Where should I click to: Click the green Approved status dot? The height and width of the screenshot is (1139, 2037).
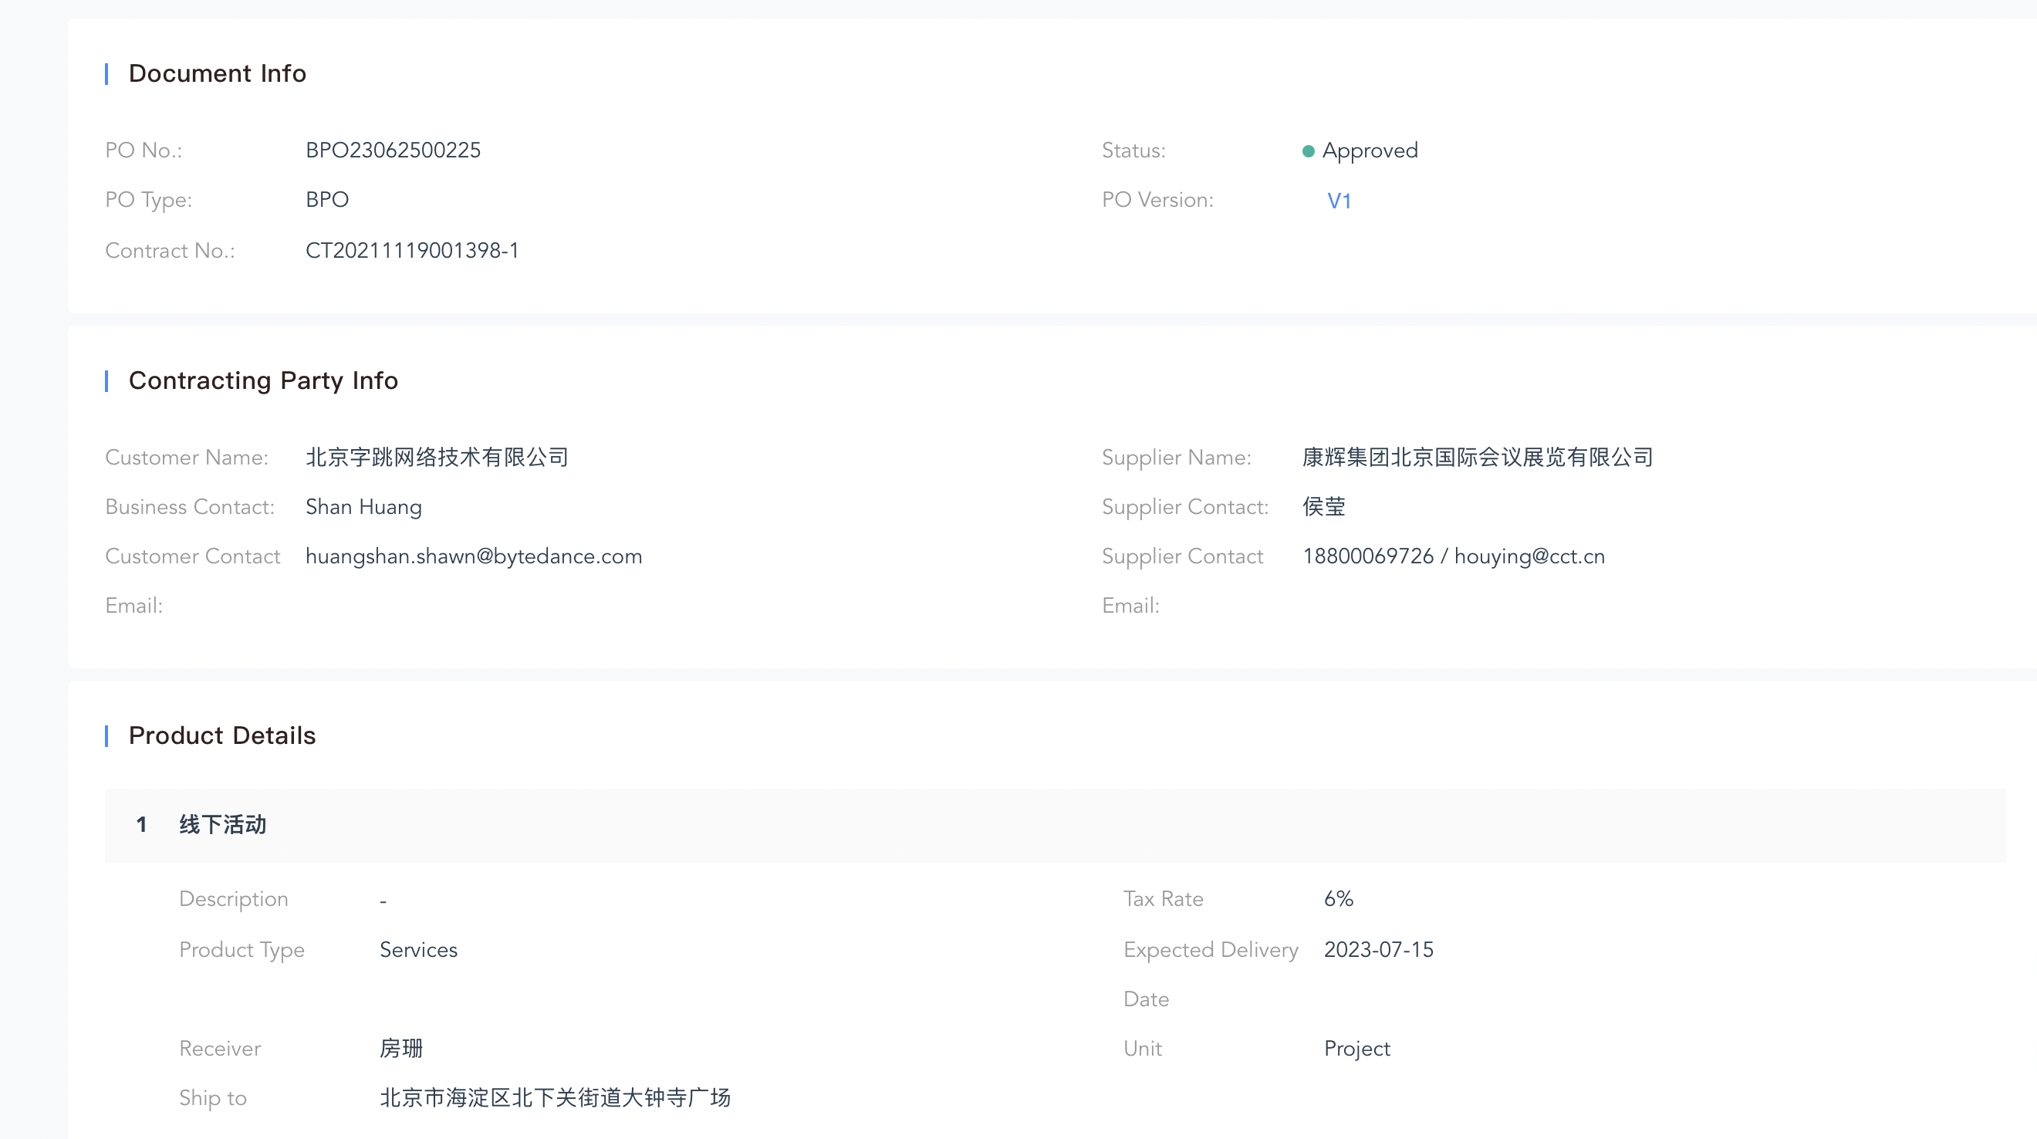1308,151
